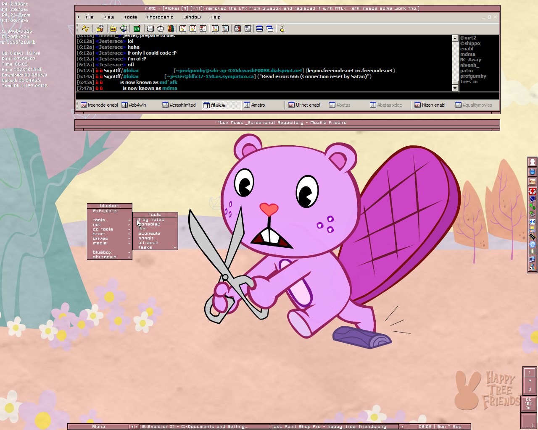Screen dimensions: 538x430
Task: Open the Tools menu in mIRC menubar
Action: pos(130,17)
